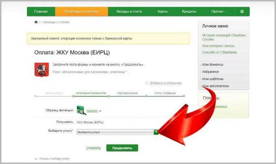This screenshot has width=276, height=164.
Task: Select the Переводы и платежи tab
Action: [x=81, y=12]
